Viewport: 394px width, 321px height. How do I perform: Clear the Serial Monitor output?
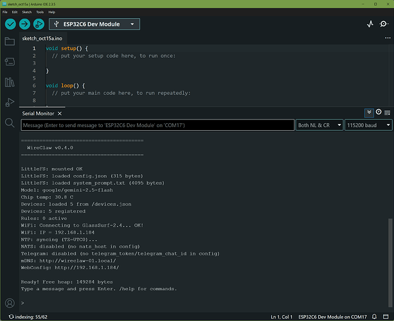[x=388, y=113]
